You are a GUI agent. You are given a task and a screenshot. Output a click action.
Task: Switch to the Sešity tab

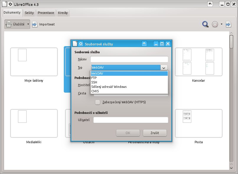point(29,13)
